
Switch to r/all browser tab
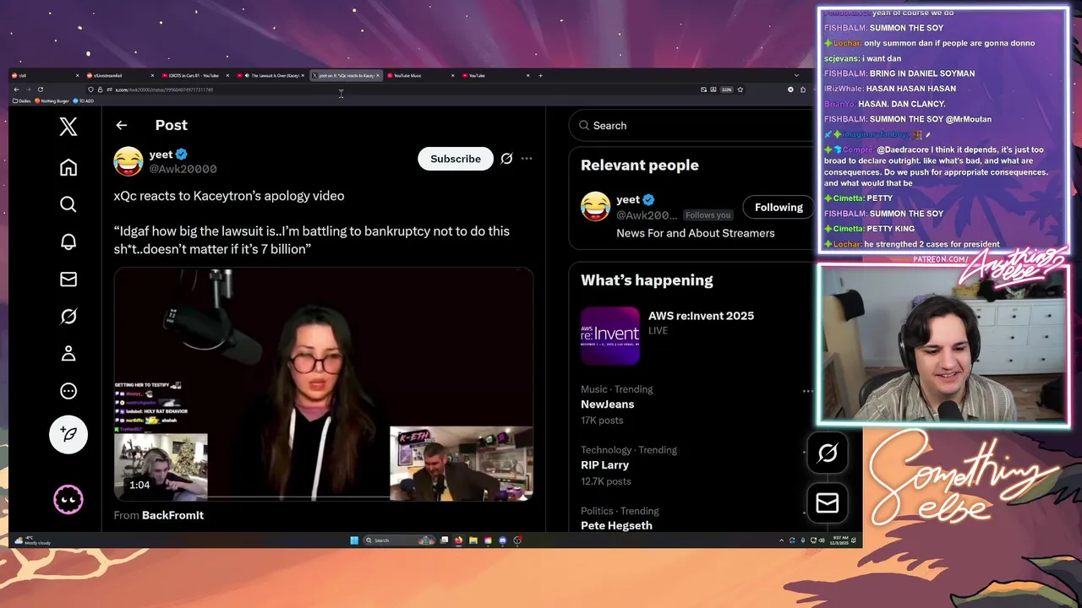click(46, 76)
